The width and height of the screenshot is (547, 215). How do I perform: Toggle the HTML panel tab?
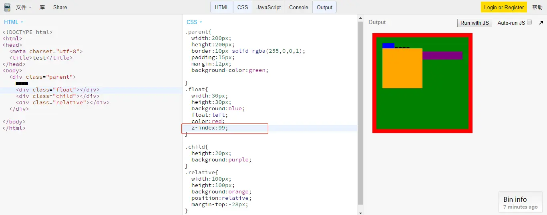pyautogui.click(x=222, y=7)
